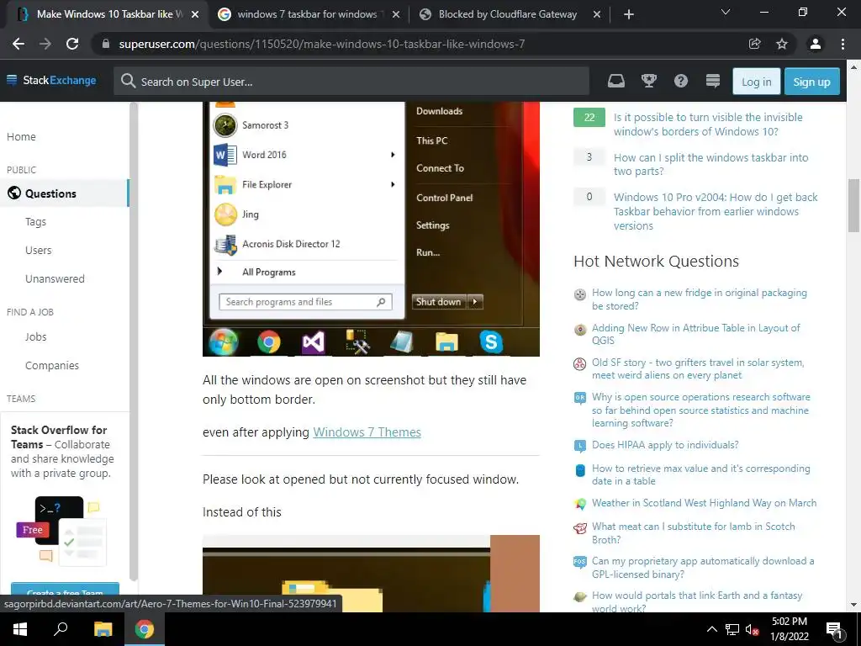This screenshot has height=646, width=861.
Task: Open the notification center icon
Action: pos(834,629)
